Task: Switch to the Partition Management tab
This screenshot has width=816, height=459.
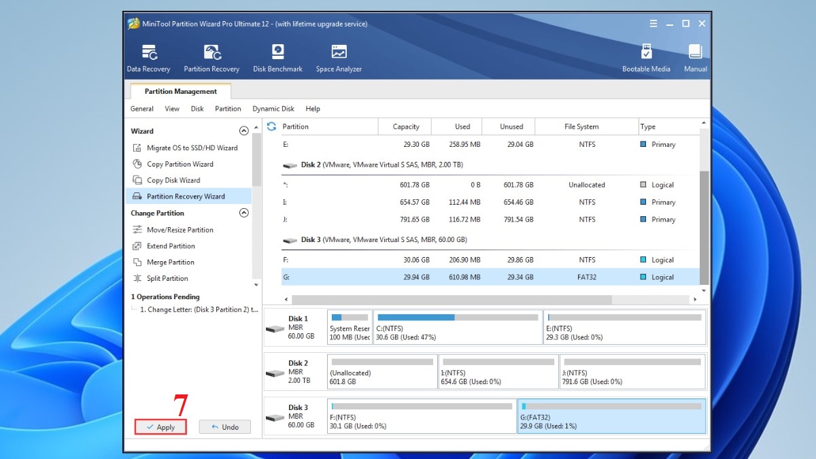Action: [179, 90]
